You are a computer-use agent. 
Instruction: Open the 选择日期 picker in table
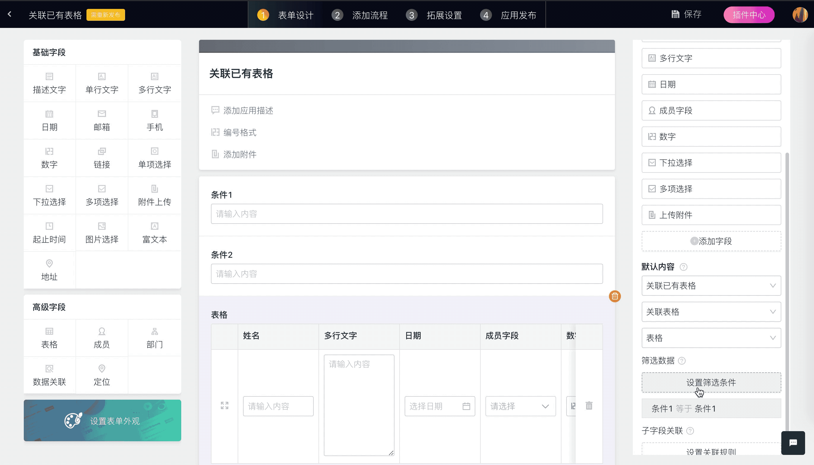point(440,406)
